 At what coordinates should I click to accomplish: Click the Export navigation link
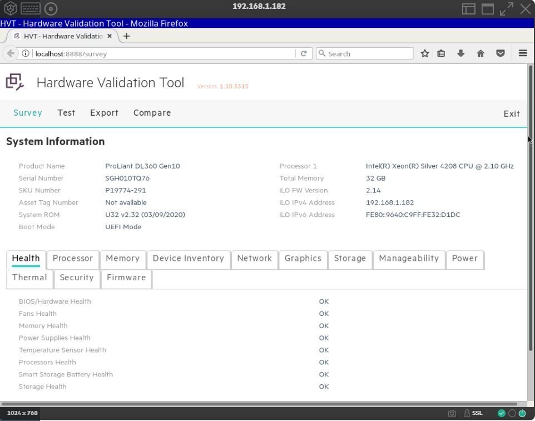[x=104, y=113]
